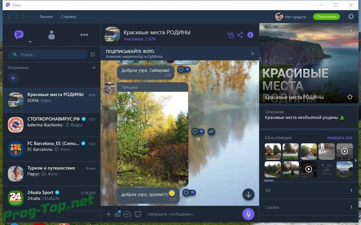
Task: Open the More (three dots) tab
Action: point(84,35)
